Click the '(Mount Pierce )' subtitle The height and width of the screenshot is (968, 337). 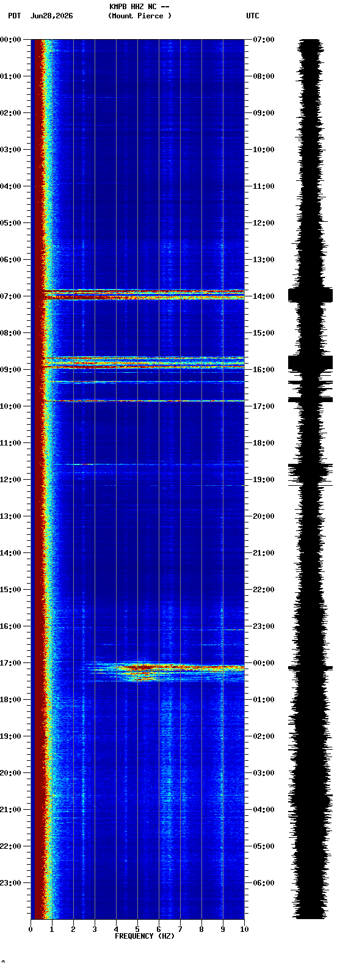click(x=140, y=16)
